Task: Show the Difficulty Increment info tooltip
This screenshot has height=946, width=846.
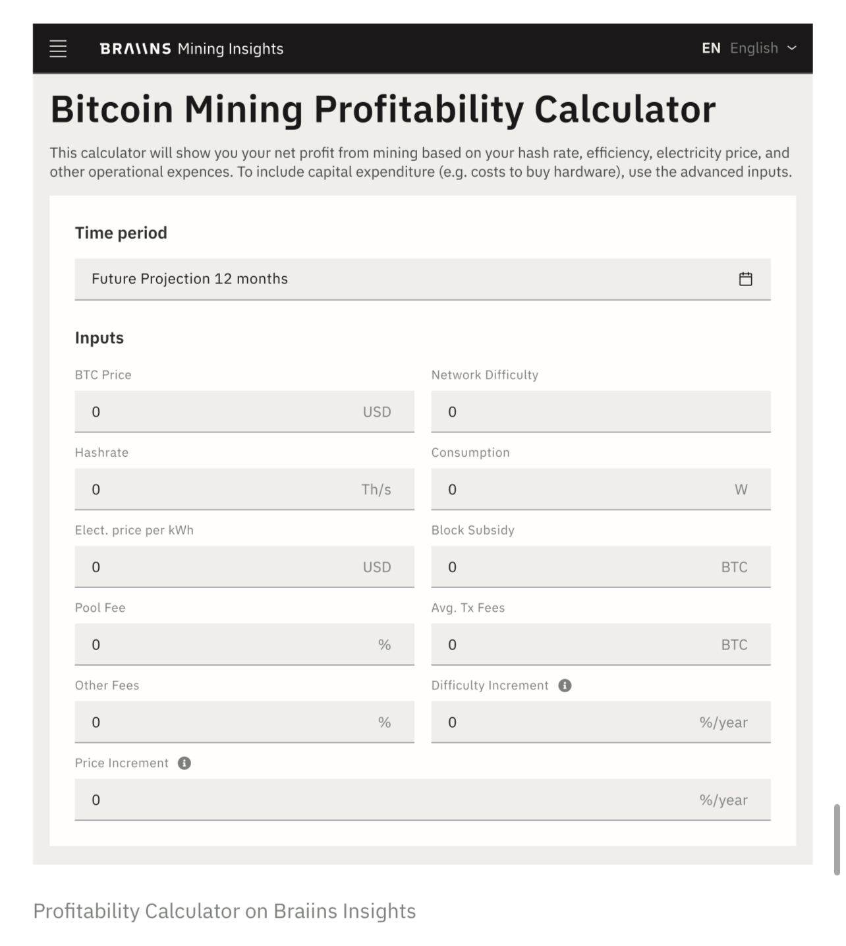Action: tap(565, 686)
